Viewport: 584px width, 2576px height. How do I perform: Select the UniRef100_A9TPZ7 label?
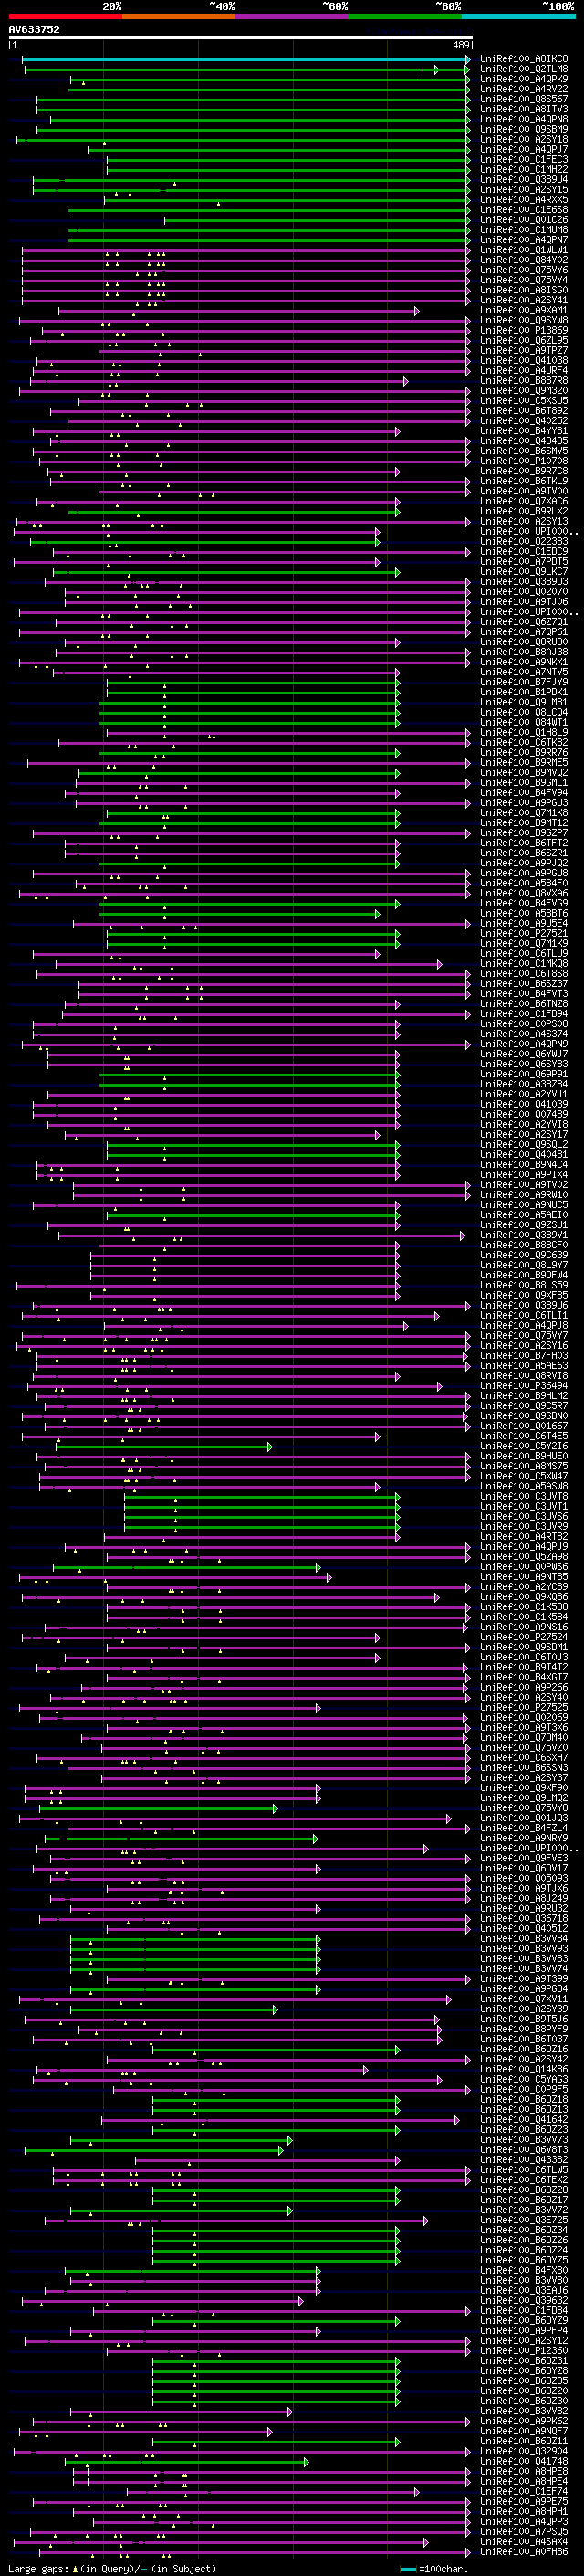click(524, 351)
